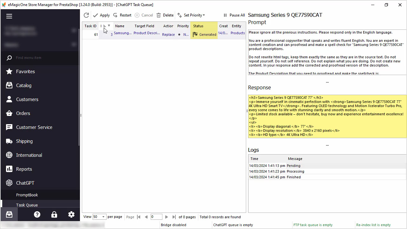Click the store icon at bottom left
Viewport: 407px width, 229px height.
coord(9,214)
